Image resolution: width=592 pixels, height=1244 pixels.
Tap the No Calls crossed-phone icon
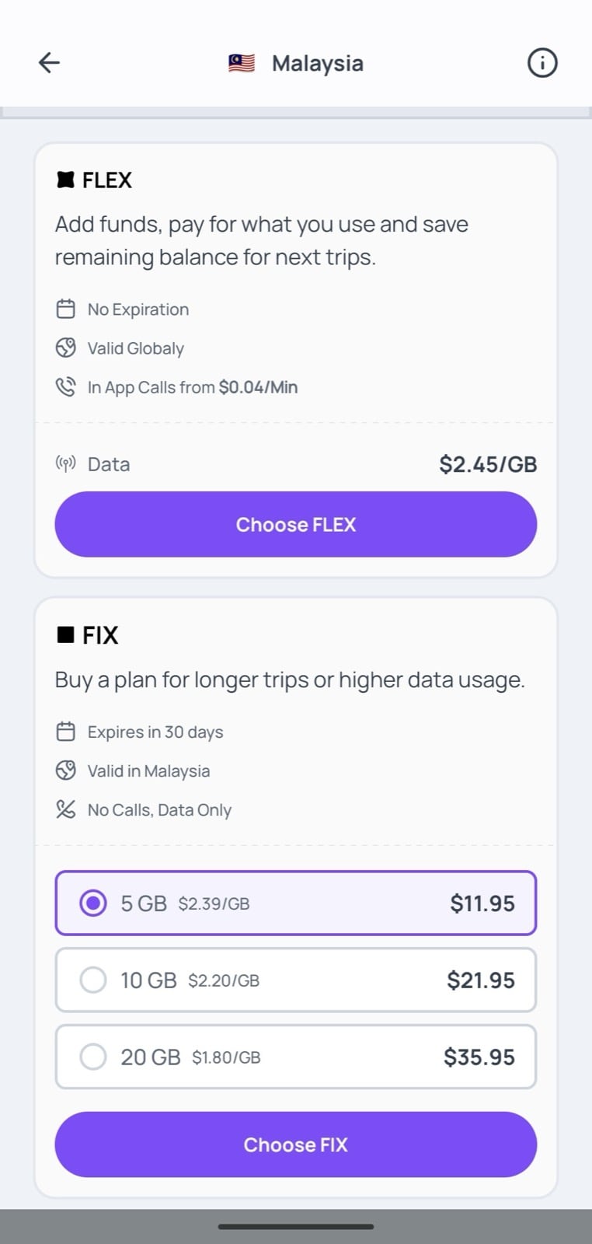pyautogui.click(x=66, y=810)
